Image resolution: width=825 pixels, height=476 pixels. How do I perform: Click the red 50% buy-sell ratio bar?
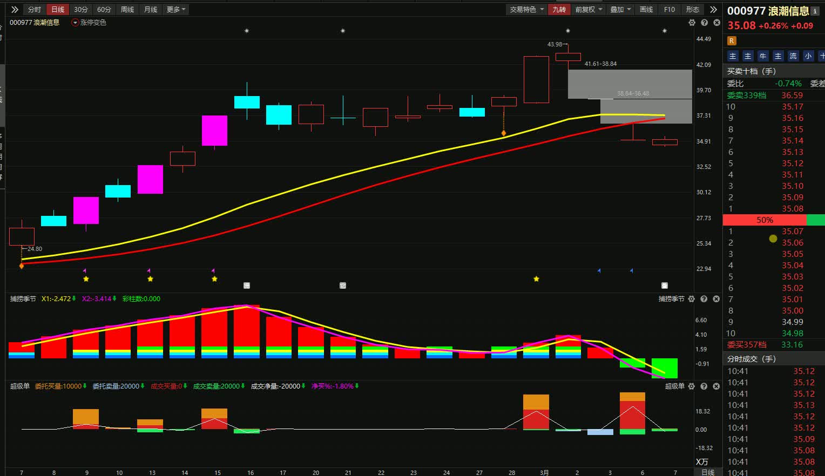point(765,220)
